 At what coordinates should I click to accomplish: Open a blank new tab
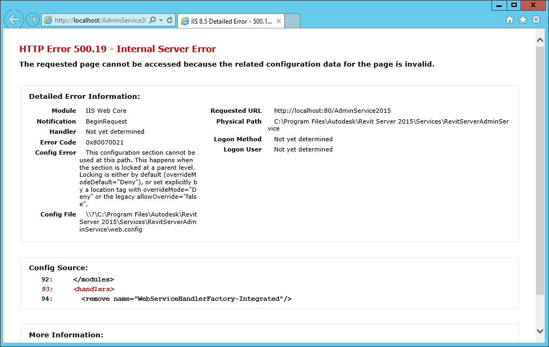(x=292, y=21)
